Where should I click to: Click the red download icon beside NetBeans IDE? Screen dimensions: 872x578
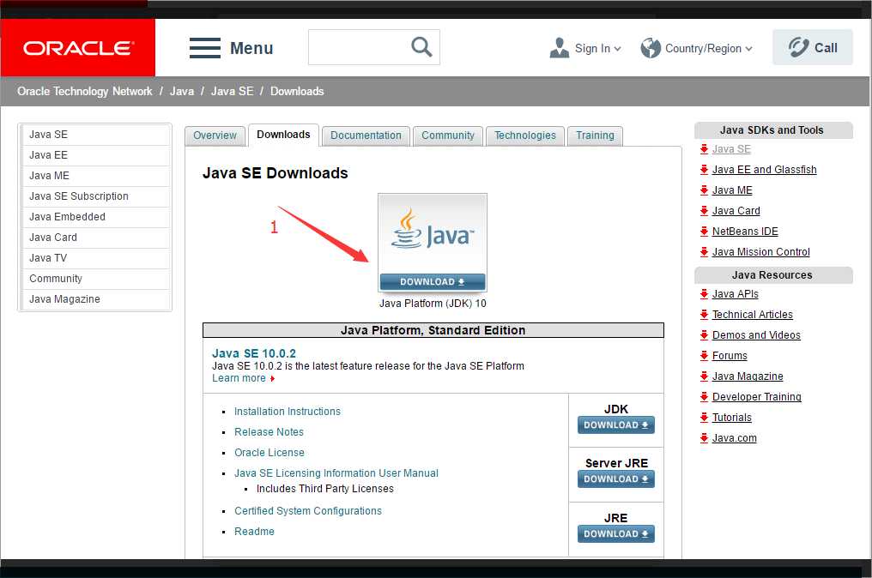click(704, 232)
